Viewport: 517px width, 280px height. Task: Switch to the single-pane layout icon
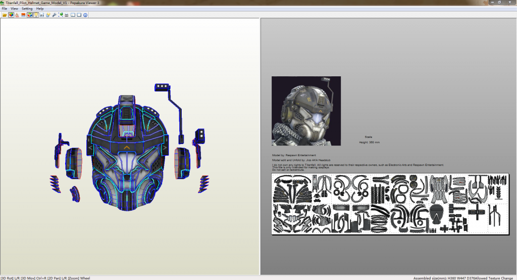pyautogui.click(x=79, y=15)
